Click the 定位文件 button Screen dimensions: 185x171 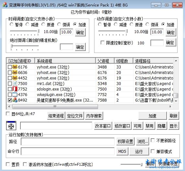[75, 116]
